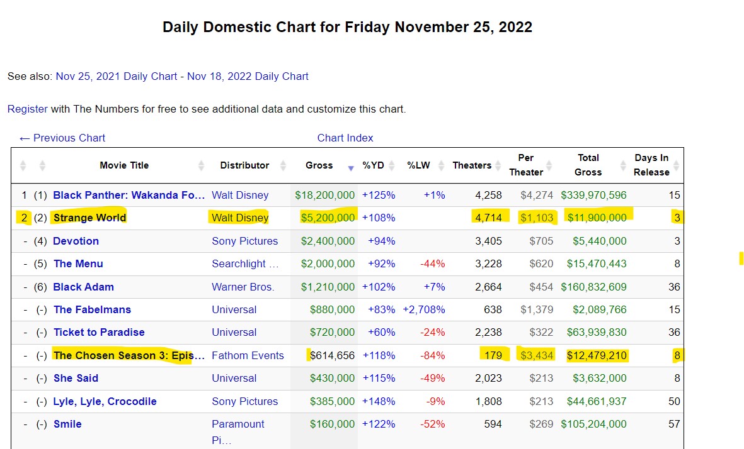The height and width of the screenshot is (449, 744).
Task: Open The Fabelmans movie link
Action: coord(92,309)
